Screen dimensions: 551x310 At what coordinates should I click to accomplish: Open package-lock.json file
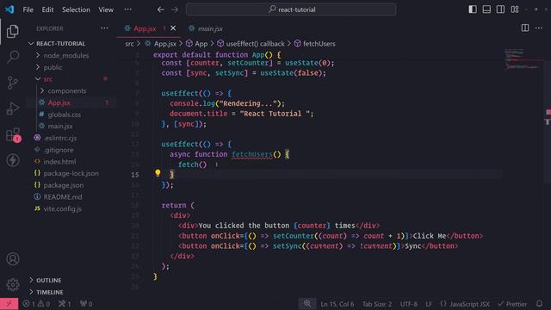[71, 173]
